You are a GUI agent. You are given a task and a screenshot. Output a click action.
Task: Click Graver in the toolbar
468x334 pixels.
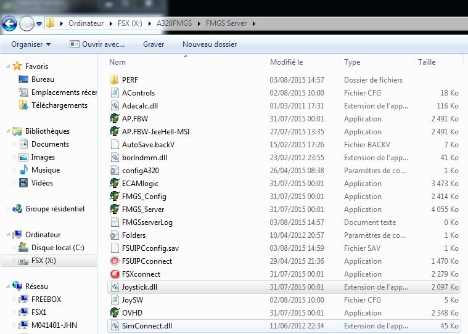click(154, 44)
